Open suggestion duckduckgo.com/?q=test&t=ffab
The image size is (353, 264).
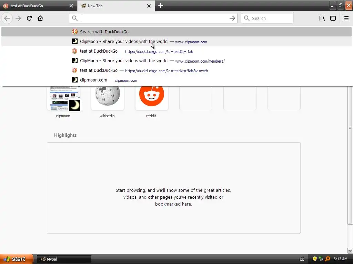coord(176,51)
